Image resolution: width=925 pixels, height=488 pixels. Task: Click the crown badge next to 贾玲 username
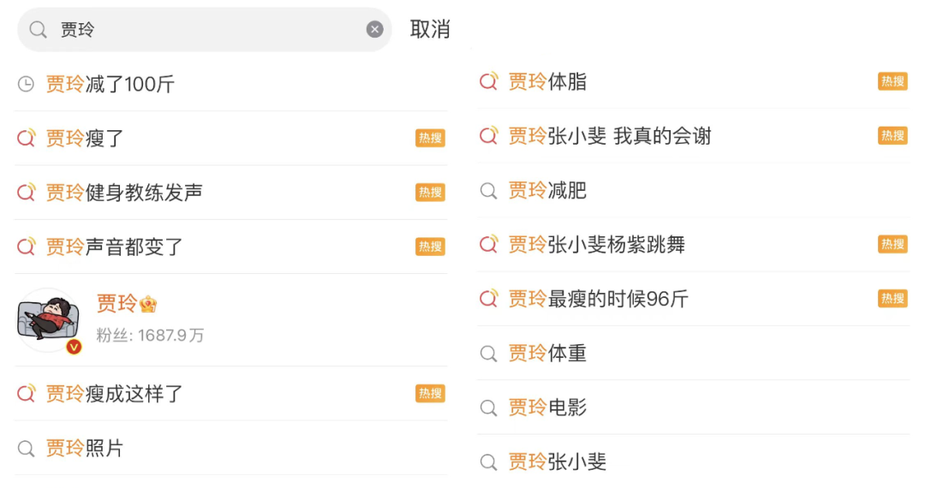point(148,304)
